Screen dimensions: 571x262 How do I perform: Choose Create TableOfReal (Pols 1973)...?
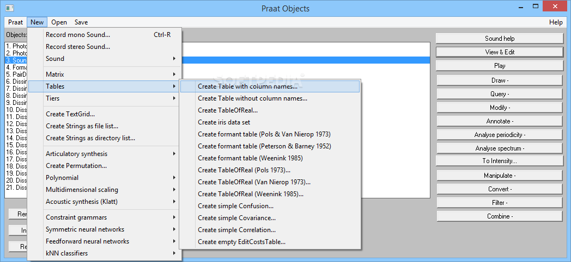coord(270,171)
